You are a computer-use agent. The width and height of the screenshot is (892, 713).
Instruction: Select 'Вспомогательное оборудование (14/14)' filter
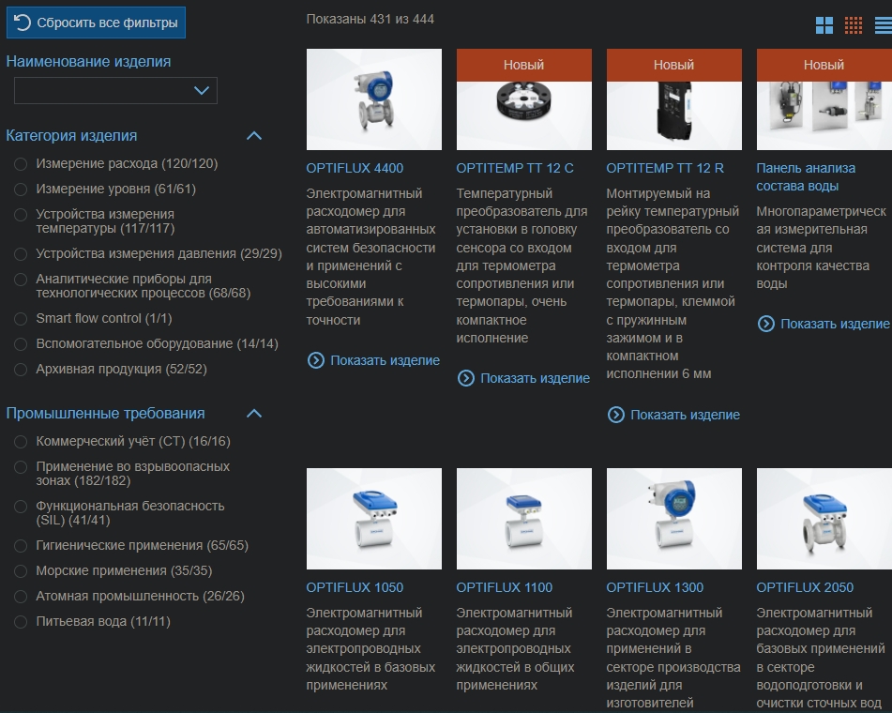(21, 343)
